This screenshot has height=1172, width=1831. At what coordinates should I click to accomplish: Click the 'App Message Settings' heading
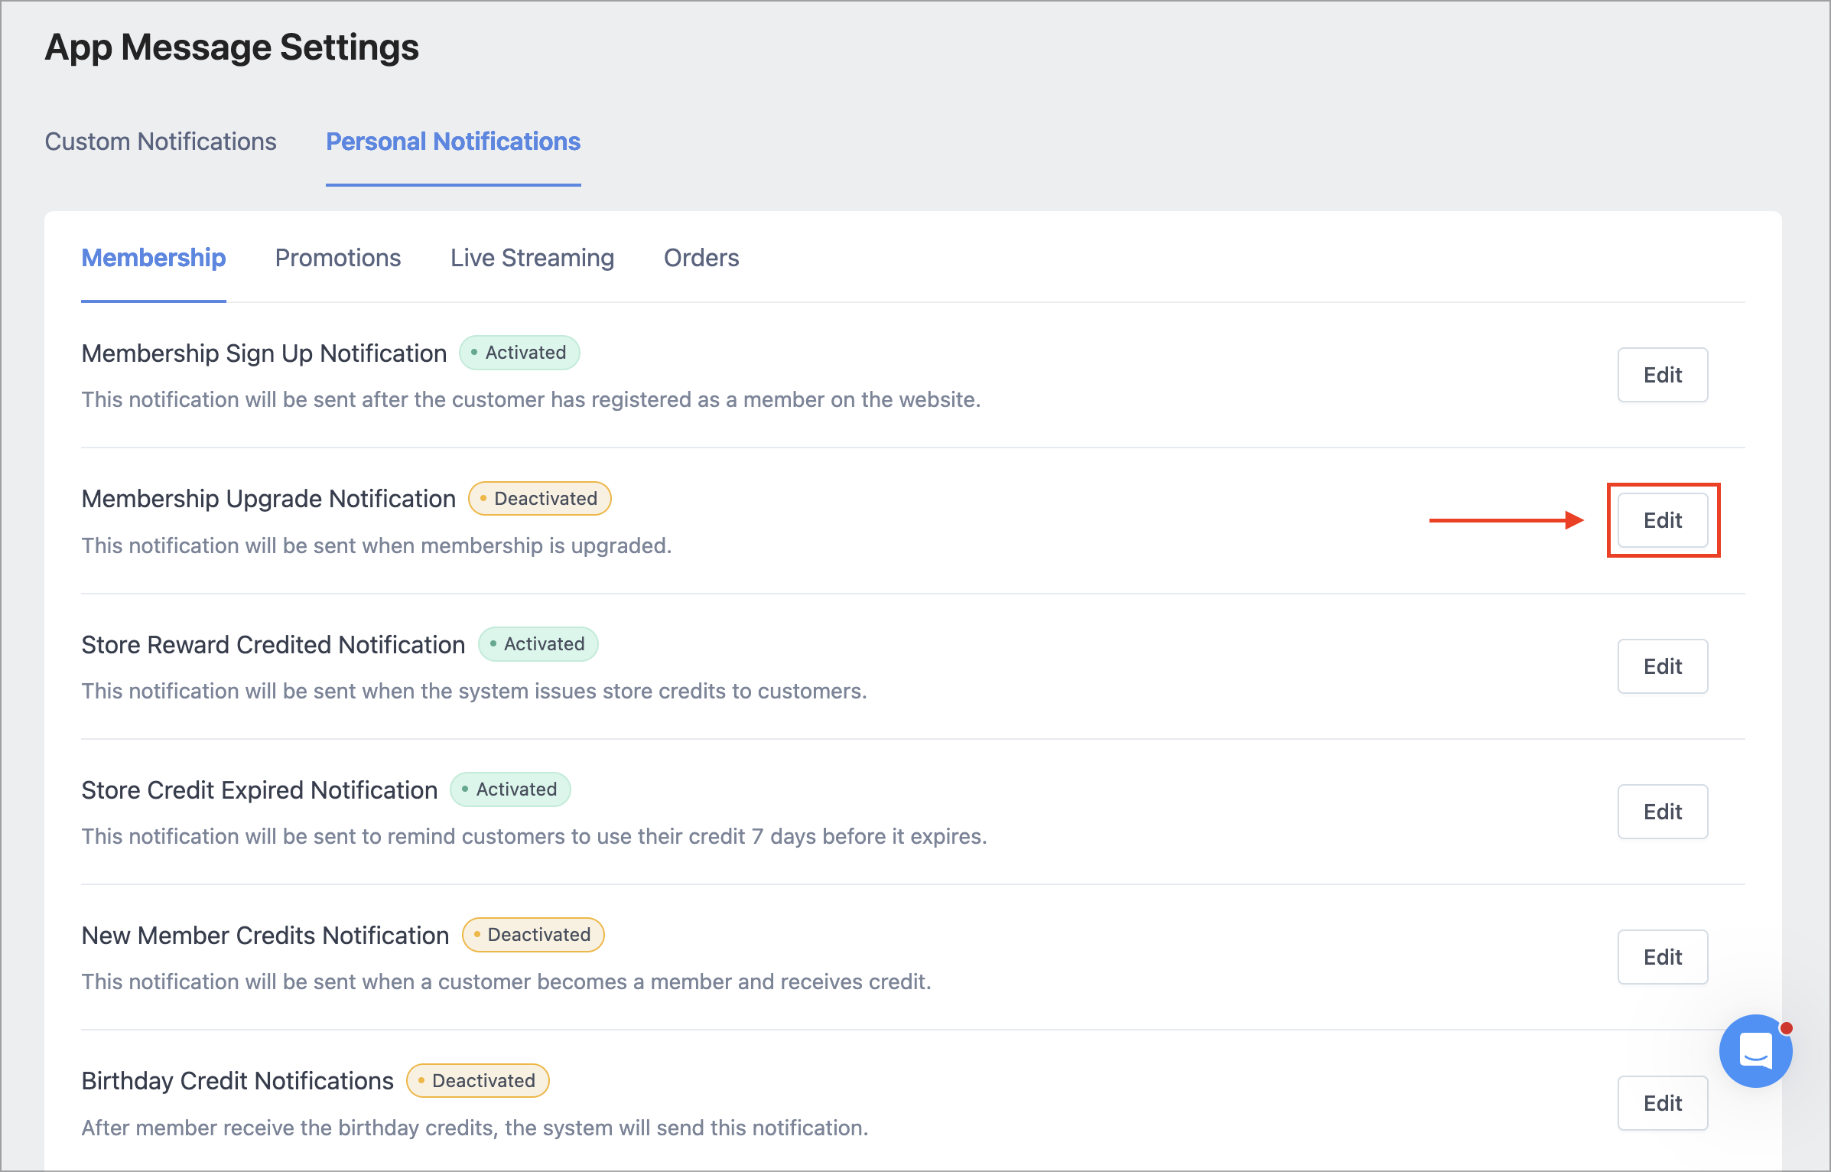[232, 47]
